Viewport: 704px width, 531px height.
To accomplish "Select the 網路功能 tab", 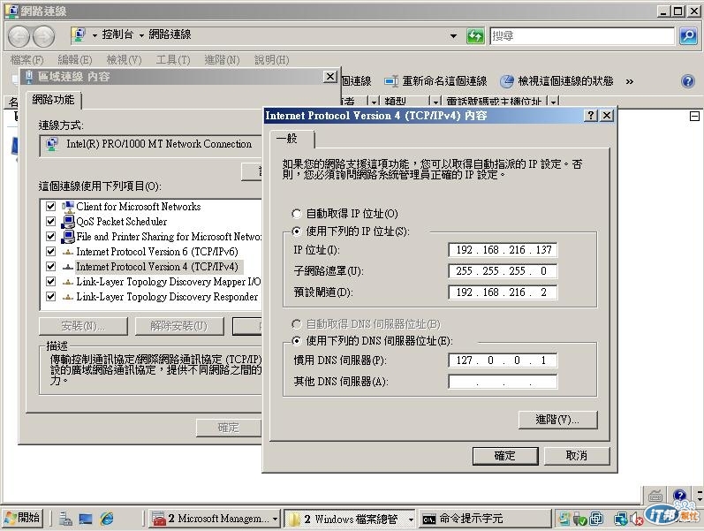I will (53, 100).
